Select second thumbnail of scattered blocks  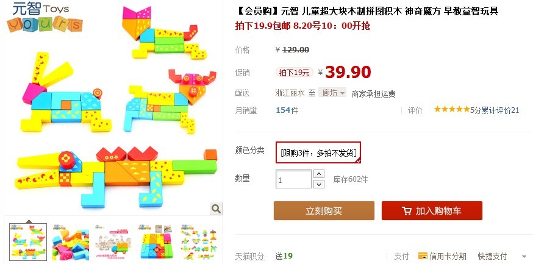point(71,242)
